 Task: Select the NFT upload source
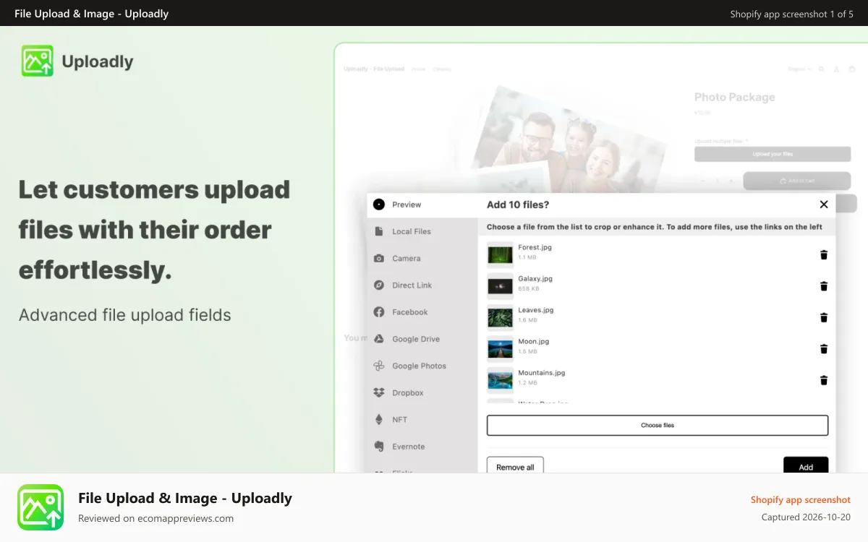pos(422,419)
